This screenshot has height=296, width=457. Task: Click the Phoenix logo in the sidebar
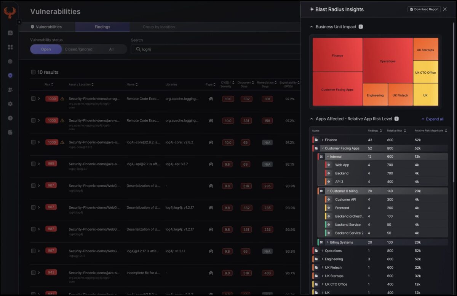10,13
